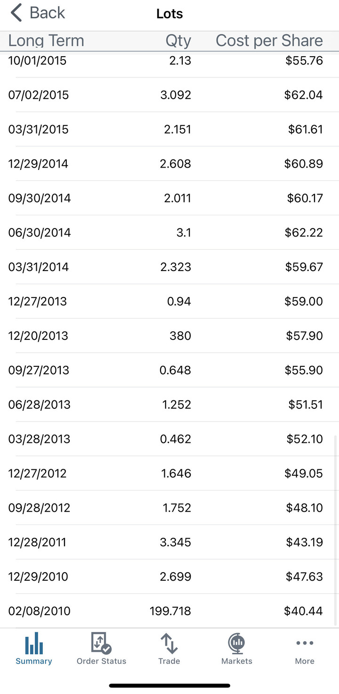Viewport: 339px width, 694px height.
Task: Tap the Long Term column header
Action: pos(46,41)
